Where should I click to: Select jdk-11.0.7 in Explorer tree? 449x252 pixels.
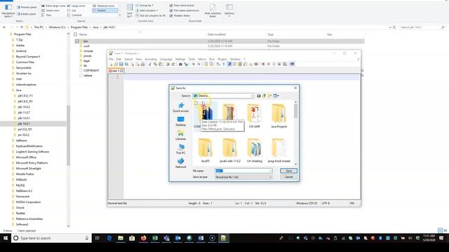tap(24, 113)
